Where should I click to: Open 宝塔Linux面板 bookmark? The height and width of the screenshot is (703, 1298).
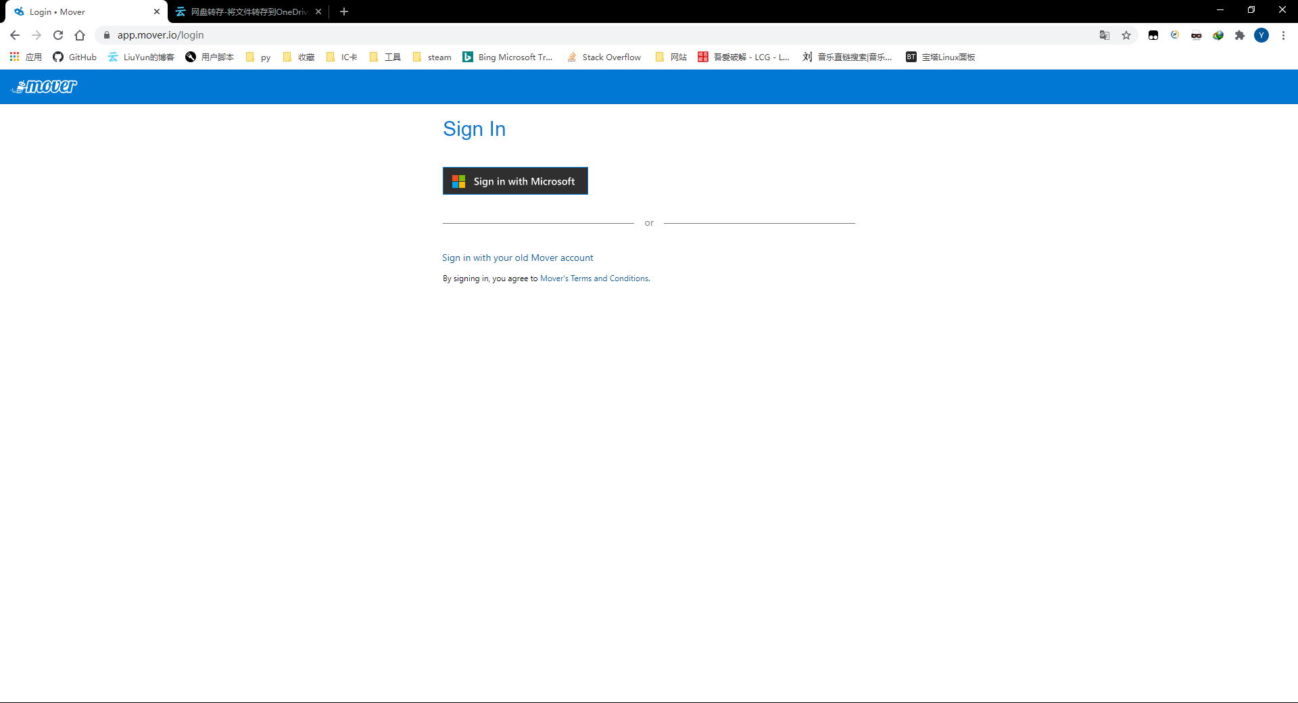pyautogui.click(x=940, y=57)
